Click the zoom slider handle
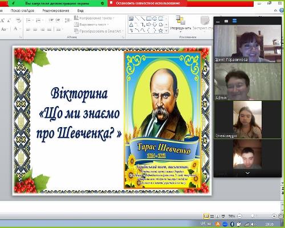The height and width of the screenshot is (228, 285). click(x=253, y=216)
